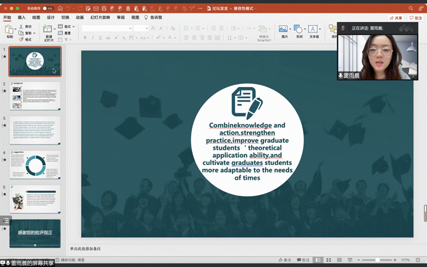Image resolution: width=427 pixels, height=267 pixels.
Task: Toggle bold formatting button
Action: (x=85, y=38)
